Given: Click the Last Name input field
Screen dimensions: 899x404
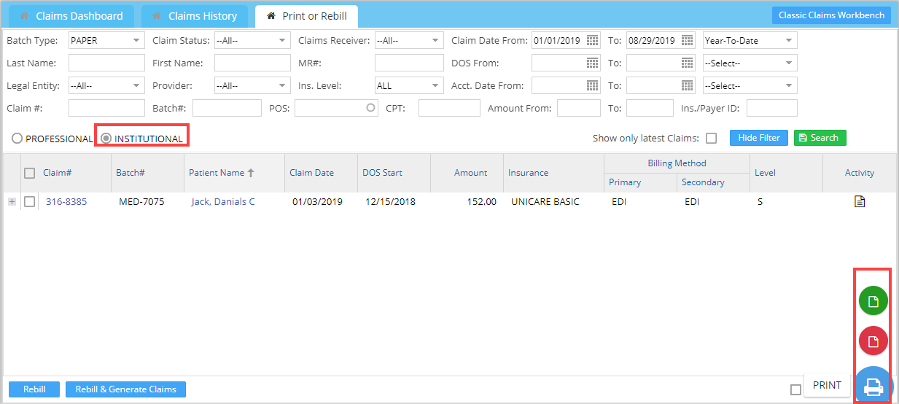Looking at the screenshot, I should (106, 63).
